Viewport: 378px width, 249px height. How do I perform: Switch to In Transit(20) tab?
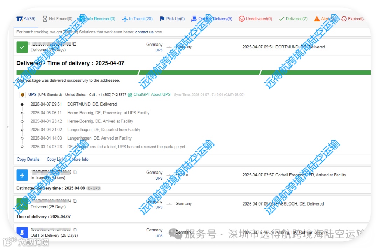pos(138,19)
